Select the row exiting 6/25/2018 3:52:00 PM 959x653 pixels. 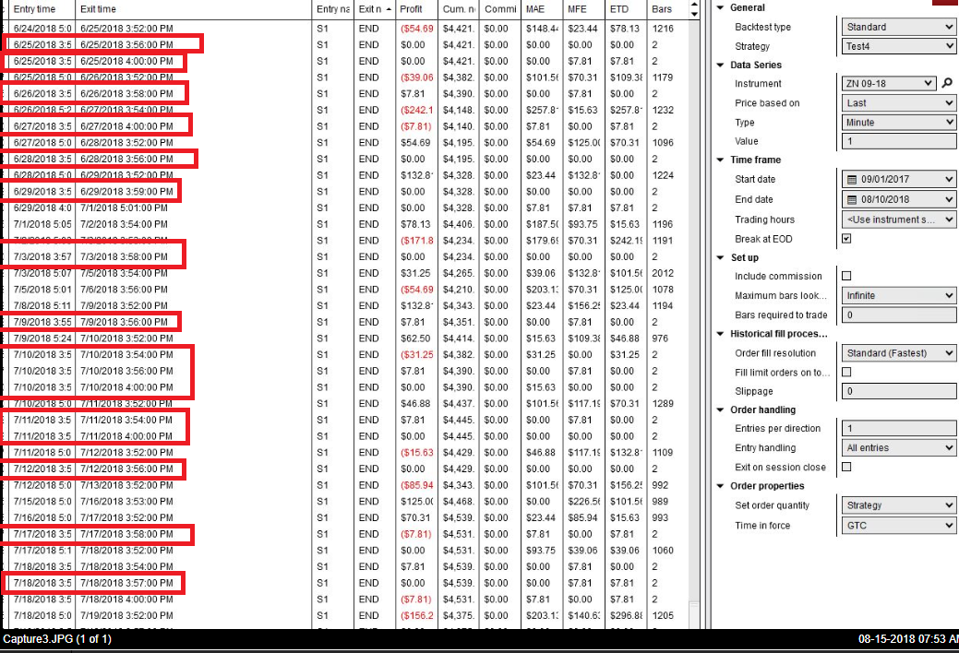345,28
